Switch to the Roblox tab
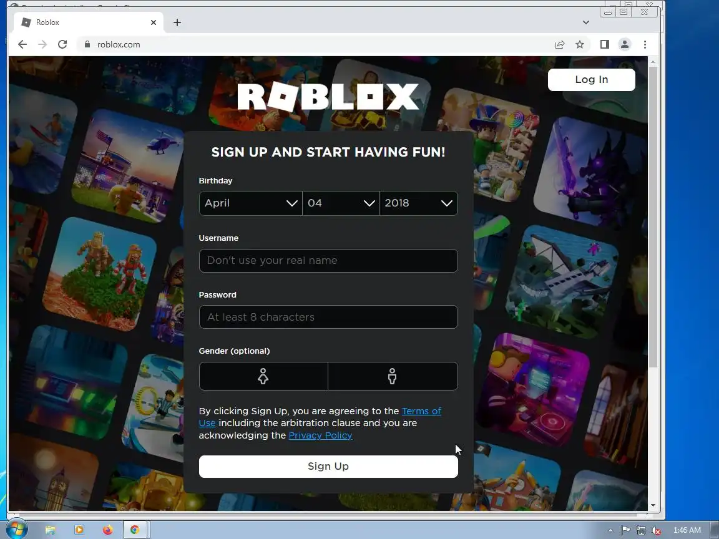Viewport: 719px width, 539px height. coord(87,22)
